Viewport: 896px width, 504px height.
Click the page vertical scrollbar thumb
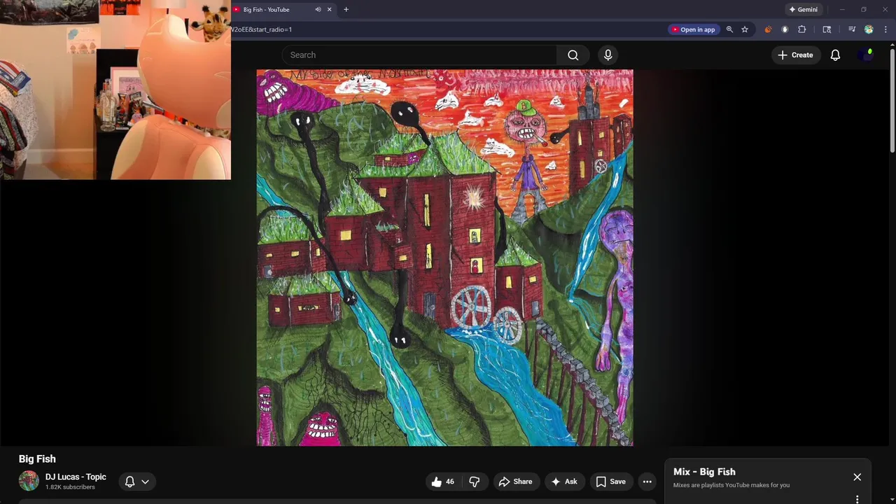(892, 99)
